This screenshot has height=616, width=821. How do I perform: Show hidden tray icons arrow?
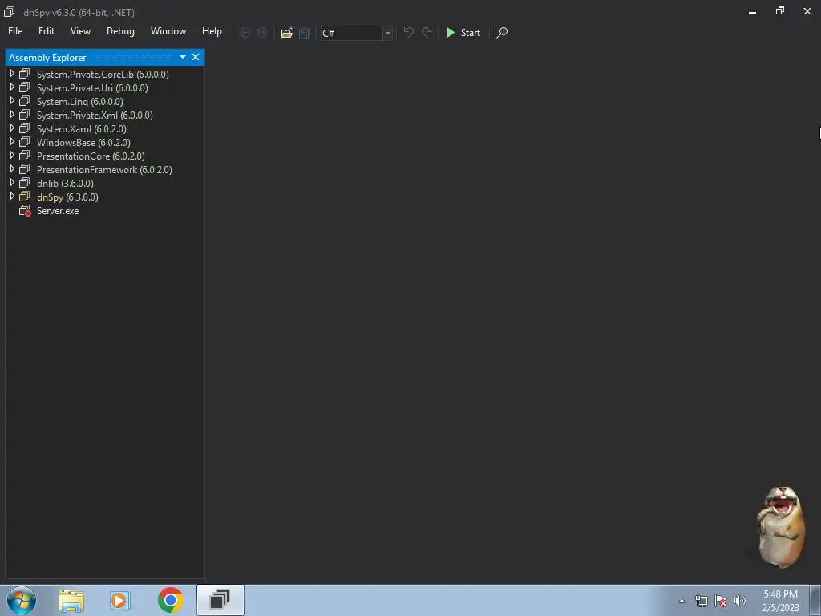681,601
